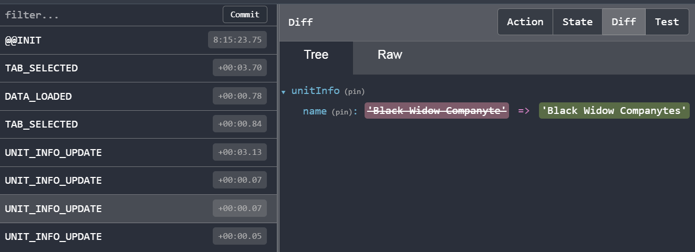
Task: Show the Tree view
Action: click(316, 55)
